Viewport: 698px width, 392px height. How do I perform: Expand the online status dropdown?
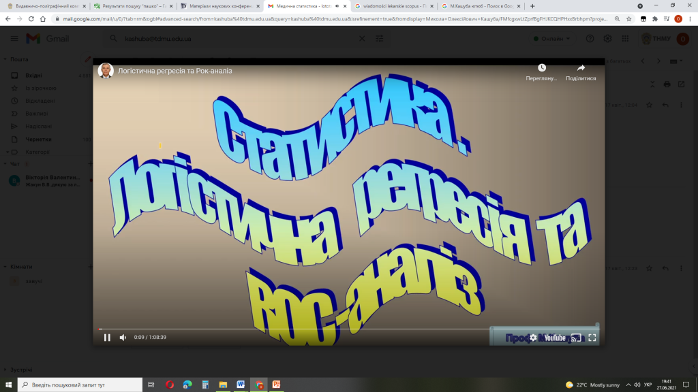pos(552,39)
